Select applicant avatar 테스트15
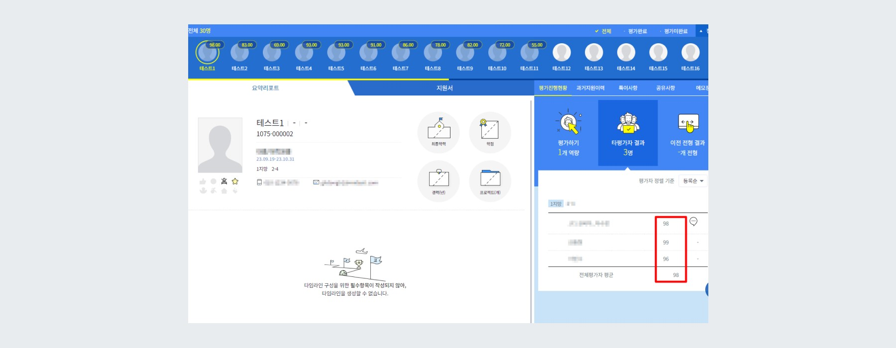The width and height of the screenshot is (896, 348). (x=658, y=52)
